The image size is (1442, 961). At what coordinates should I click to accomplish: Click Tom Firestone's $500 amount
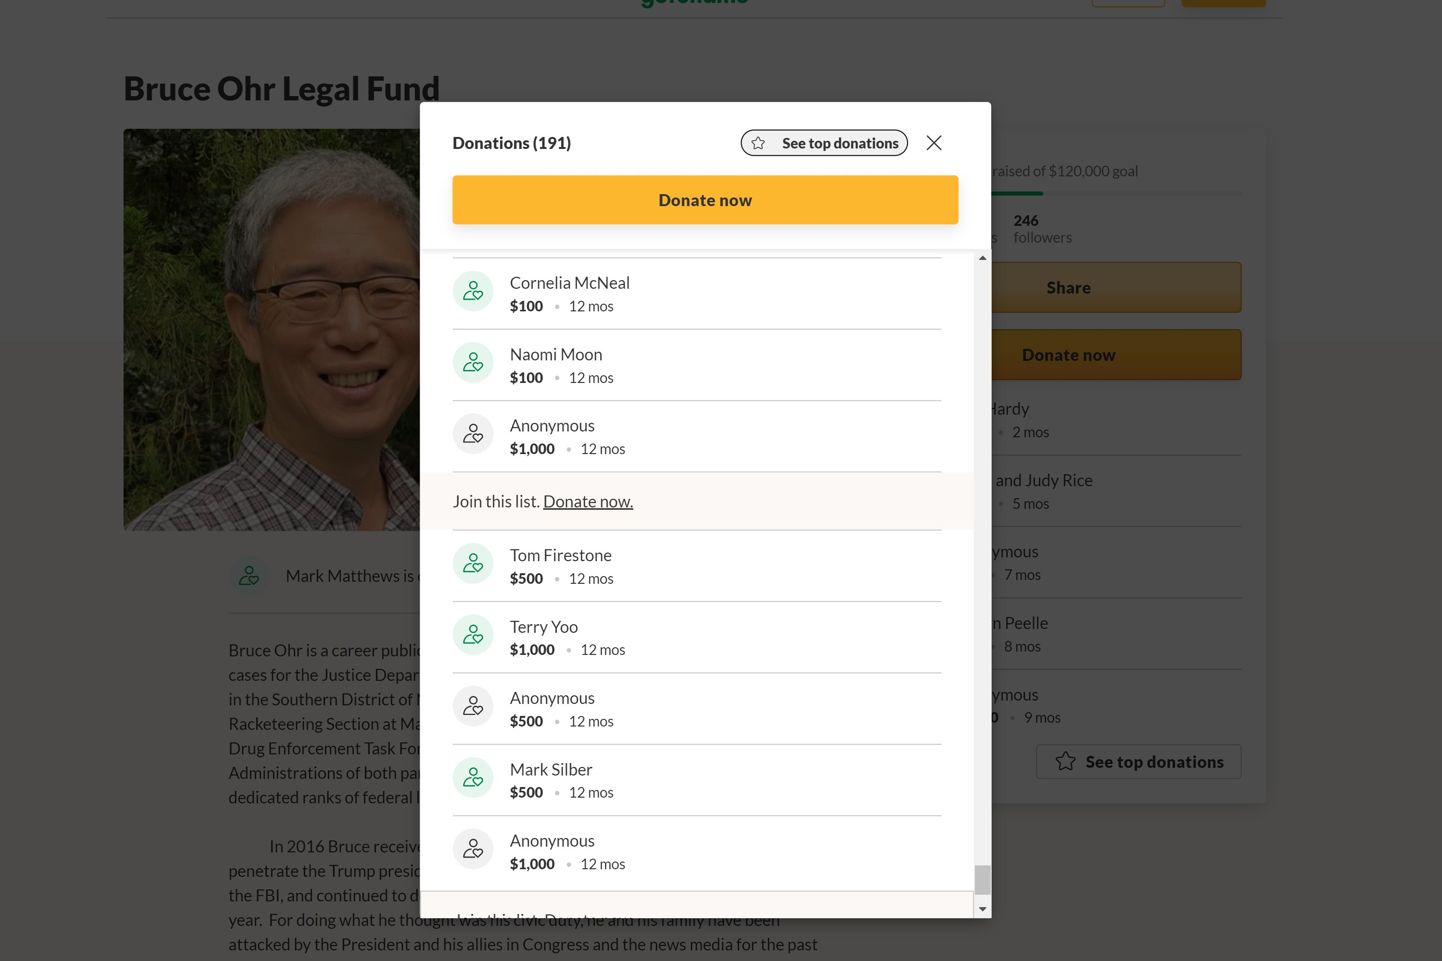coord(526,579)
